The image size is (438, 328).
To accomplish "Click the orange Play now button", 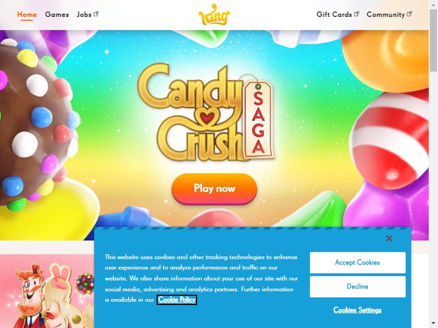I will [x=214, y=189].
